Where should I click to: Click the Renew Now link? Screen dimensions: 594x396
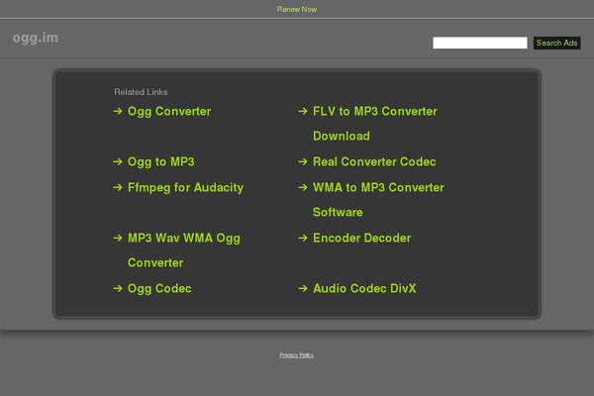click(x=297, y=9)
